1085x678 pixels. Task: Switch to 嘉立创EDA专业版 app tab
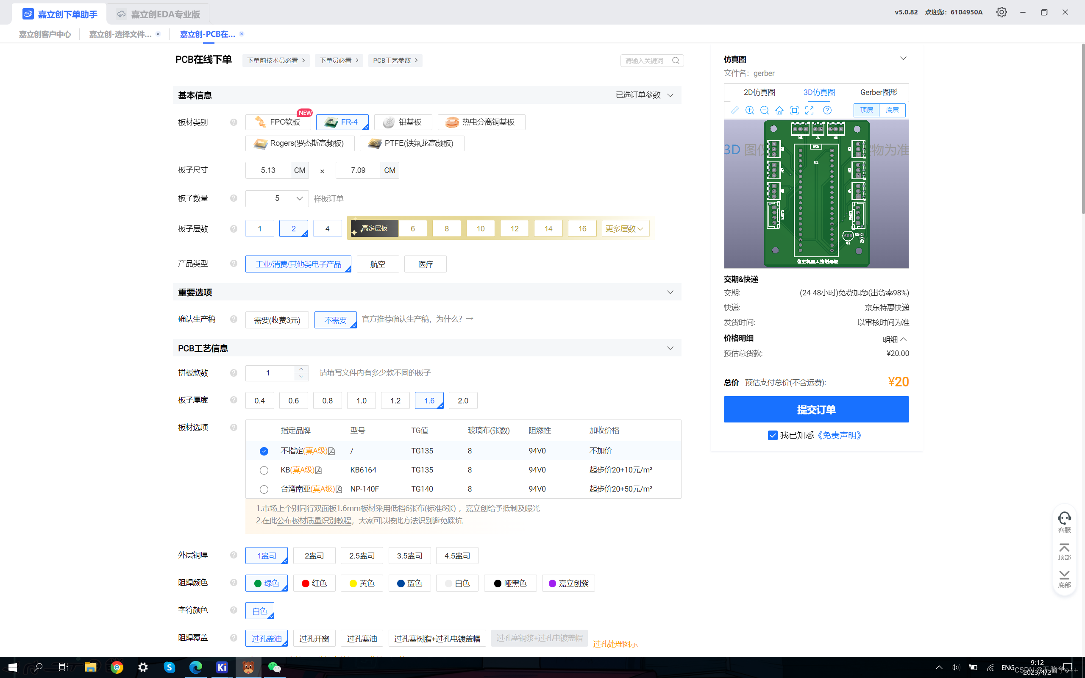pyautogui.click(x=158, y=14)
